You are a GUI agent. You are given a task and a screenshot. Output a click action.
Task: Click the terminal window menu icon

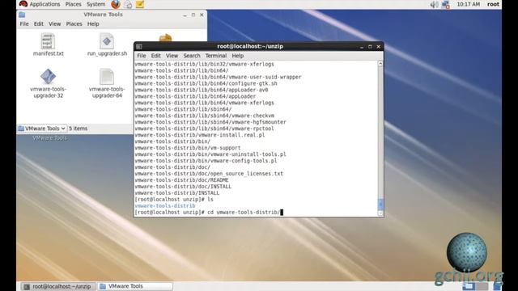(x=139, y=47)
